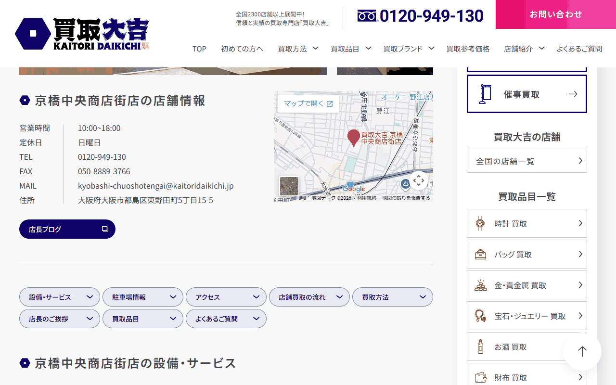The width and height of the screenshot is (616, 385).
Task: Click the hot spring marker on map
Action: click(406, 184)
